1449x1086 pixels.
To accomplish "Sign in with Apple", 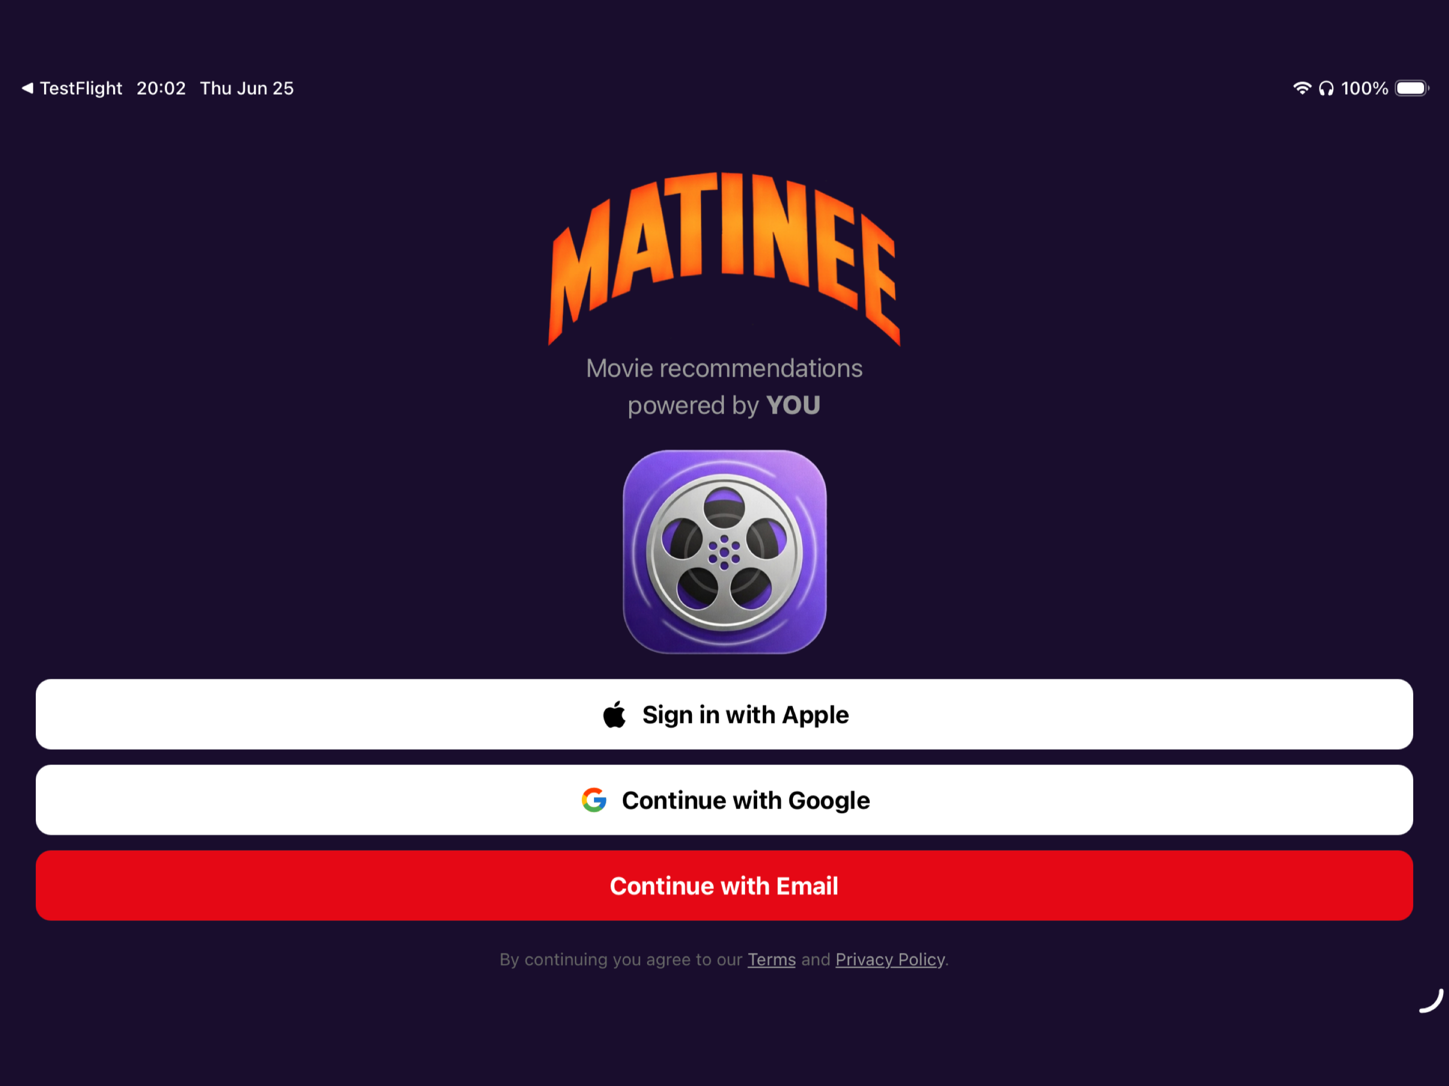I will tap(724, 714).
